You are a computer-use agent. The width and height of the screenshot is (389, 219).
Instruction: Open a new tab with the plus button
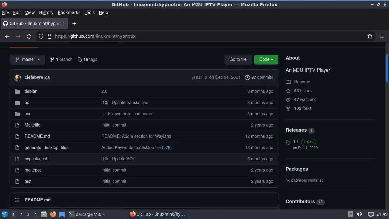[x=74, y=23]
